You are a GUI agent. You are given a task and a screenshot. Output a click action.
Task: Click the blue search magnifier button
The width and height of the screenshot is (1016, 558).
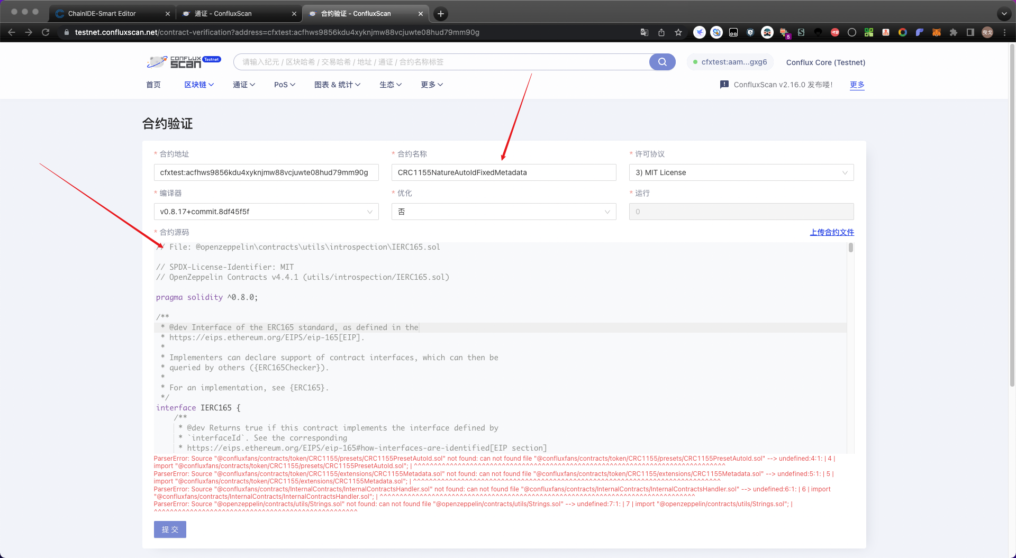pyautogui.click(x=663, y=62)
